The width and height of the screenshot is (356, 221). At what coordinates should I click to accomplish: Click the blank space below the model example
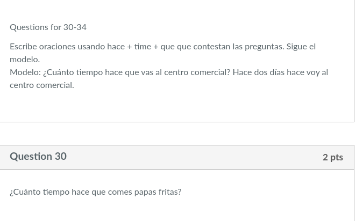(176, 106)
